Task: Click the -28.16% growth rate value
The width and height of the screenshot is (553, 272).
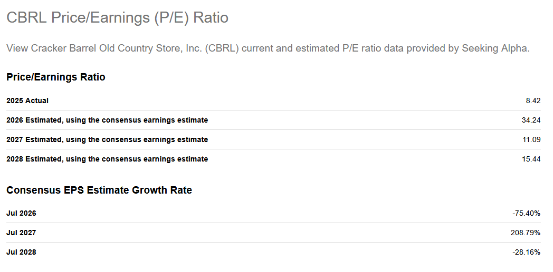Action: (527, 253)
